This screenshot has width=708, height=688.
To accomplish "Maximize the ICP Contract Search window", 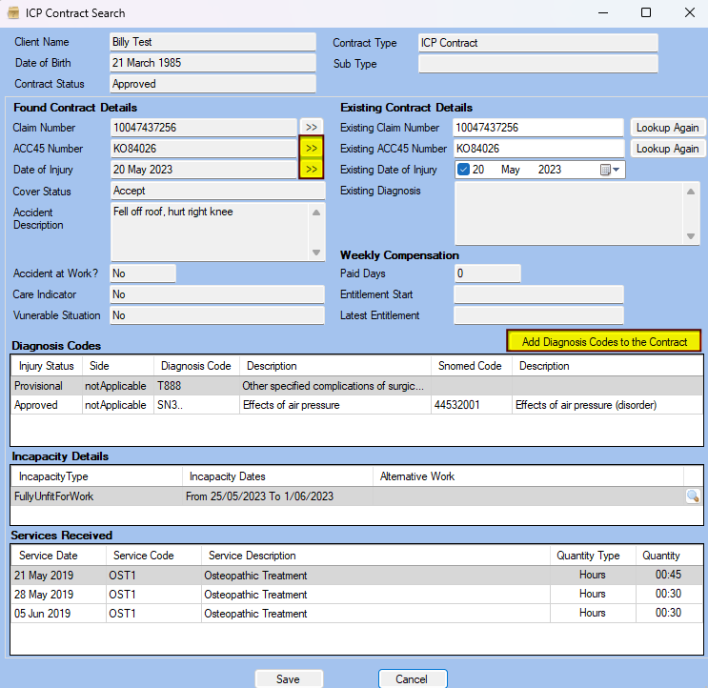I will 646,12.
